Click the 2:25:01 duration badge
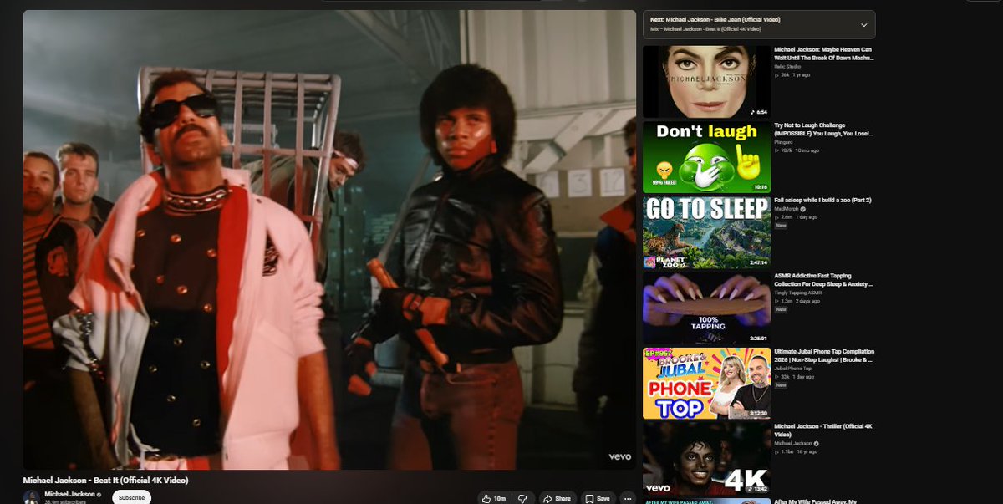The image size is (1003, 504). point(757,338)
